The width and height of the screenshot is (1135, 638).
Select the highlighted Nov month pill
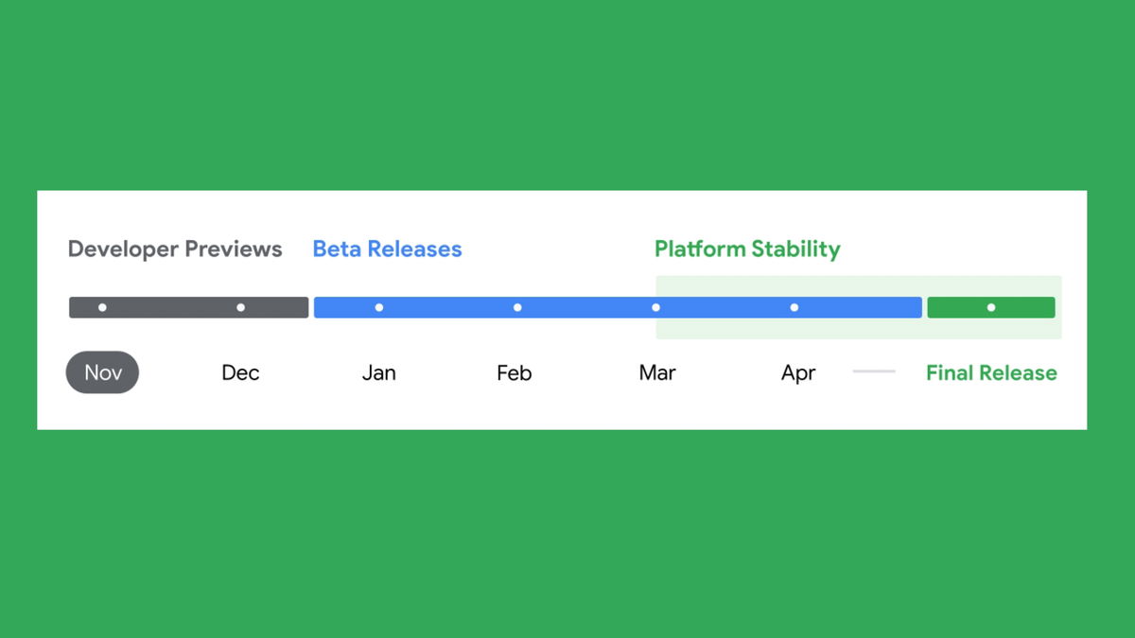point(102,372)
